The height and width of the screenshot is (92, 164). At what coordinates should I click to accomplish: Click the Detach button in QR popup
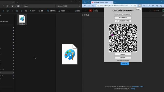tap(138, 9)
